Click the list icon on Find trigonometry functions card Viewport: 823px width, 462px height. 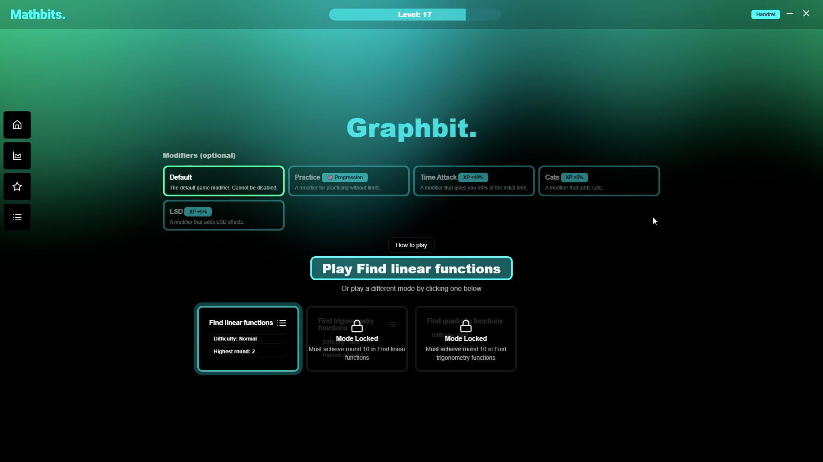click(392, 324)
